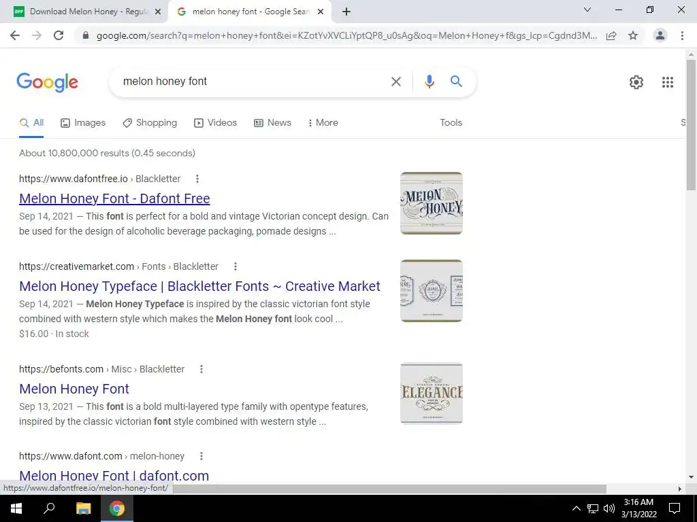Select the All results tab
The width and height of the screenshot is (697, 522).
point(31,123)
